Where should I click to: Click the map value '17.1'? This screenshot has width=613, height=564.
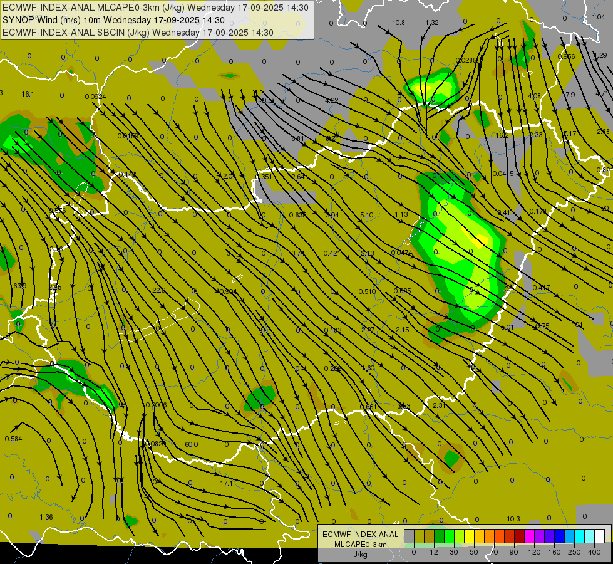227,483
